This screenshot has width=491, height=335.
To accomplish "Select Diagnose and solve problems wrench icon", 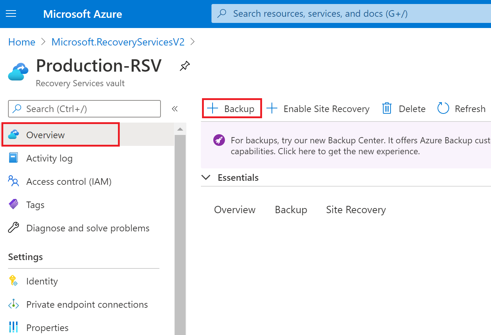I will (x=13, y=228).
